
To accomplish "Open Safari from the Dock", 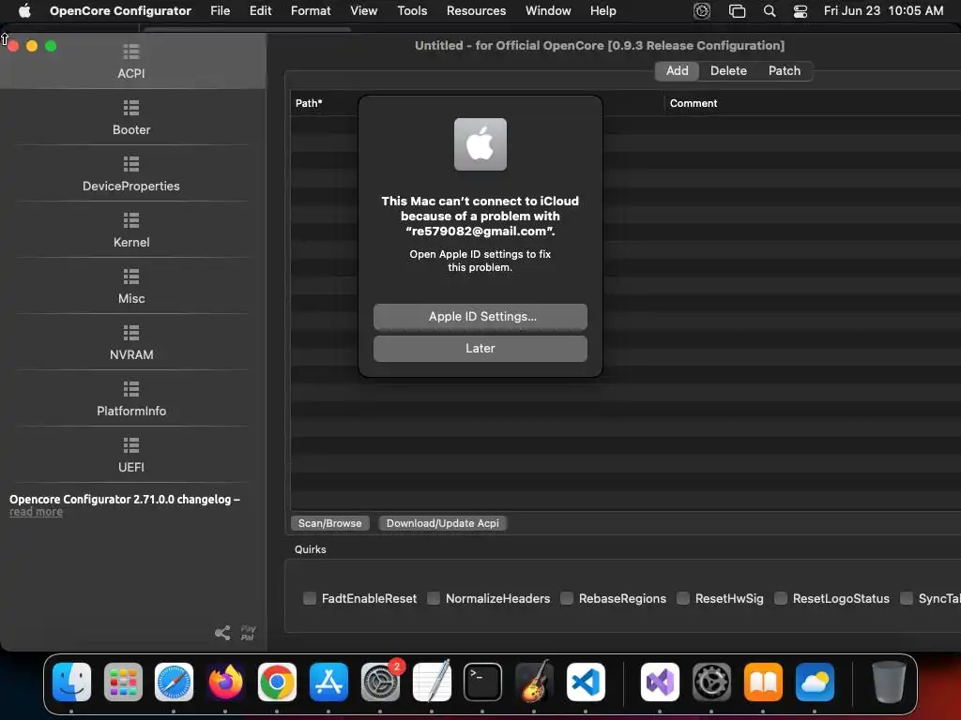I will click(174, 682).
